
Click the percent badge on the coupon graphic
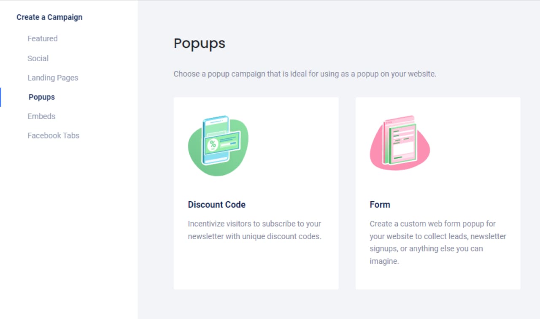tap(213, 144)
